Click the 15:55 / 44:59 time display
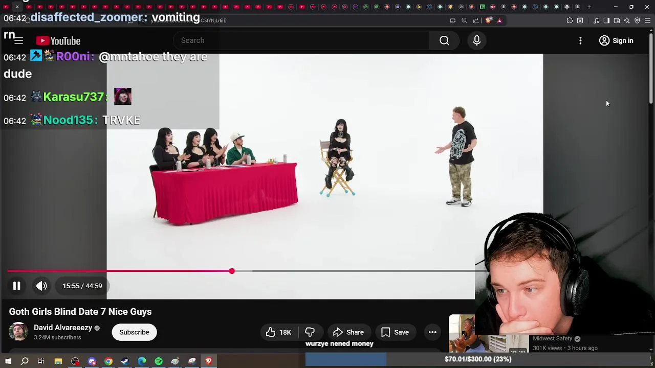Image resolution: width=655 pixels, height=368 pixels. coord(82,286)
